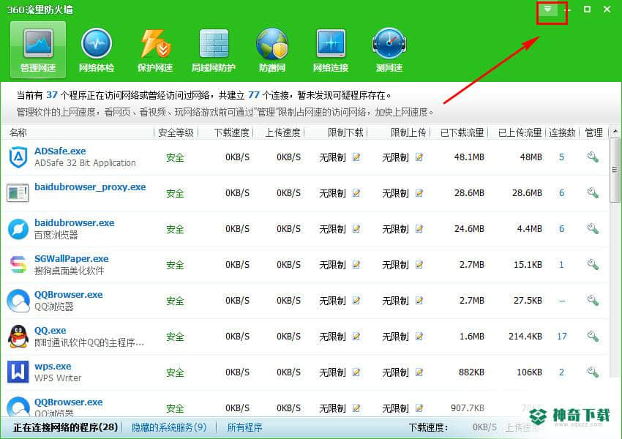
Task: Launch the 测网速 speed test
Action: 389,50
